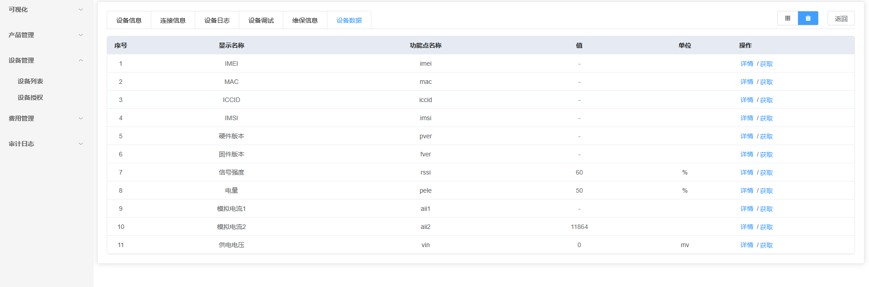Click 详情 in the IMSI row
Screen dimensions: 869x287
coord(747,118)
